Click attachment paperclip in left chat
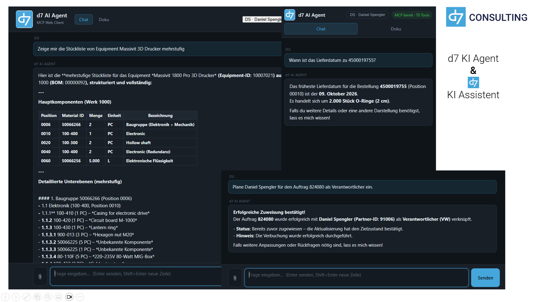538x302 pixels. point(40,277)
